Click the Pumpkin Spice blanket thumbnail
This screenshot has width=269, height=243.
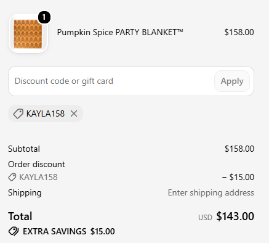click(x=28, y=34)
